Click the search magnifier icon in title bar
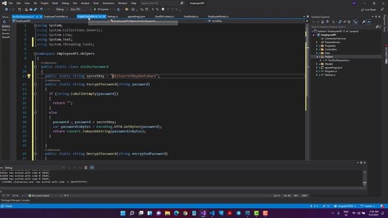 182,3
